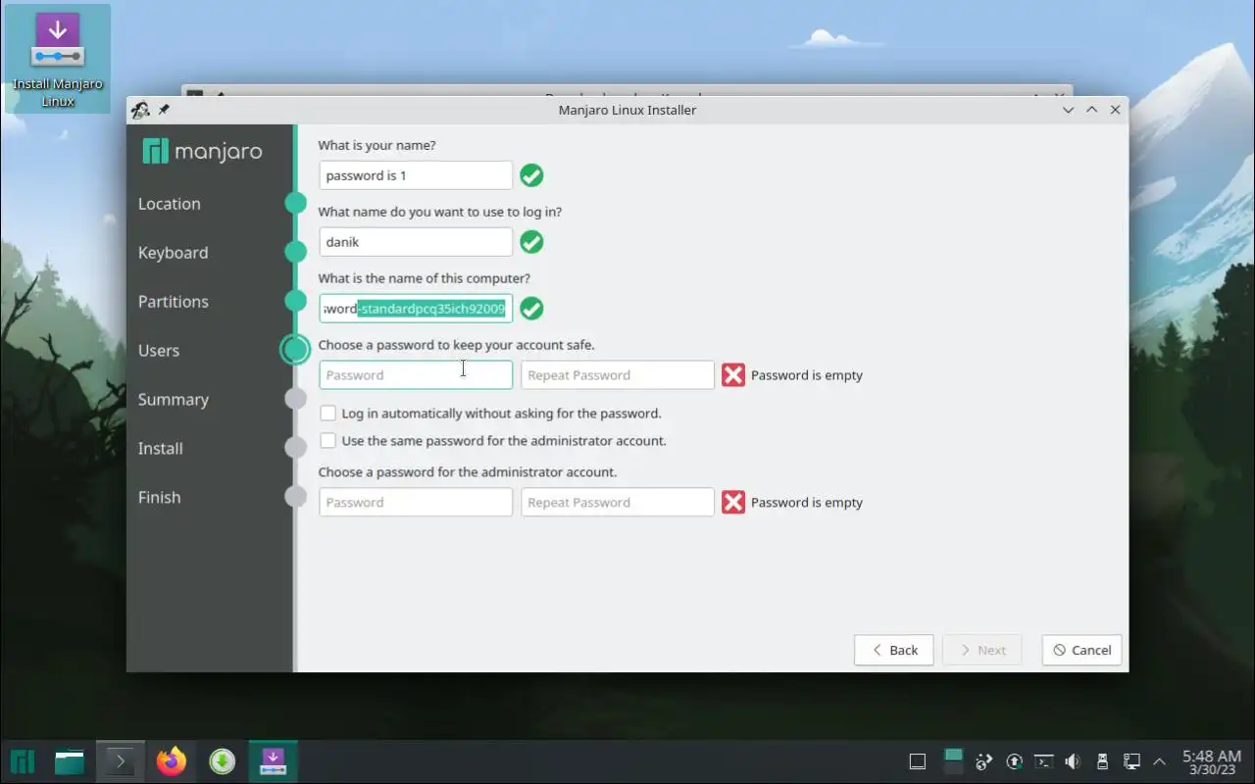Focus the 'What is your name' field
The image size is (1255, 784).
(x=416, y=175)
